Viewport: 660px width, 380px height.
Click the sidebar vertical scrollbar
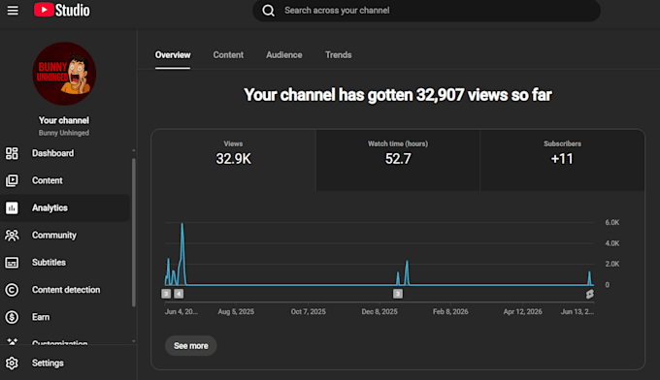(134, 233)
